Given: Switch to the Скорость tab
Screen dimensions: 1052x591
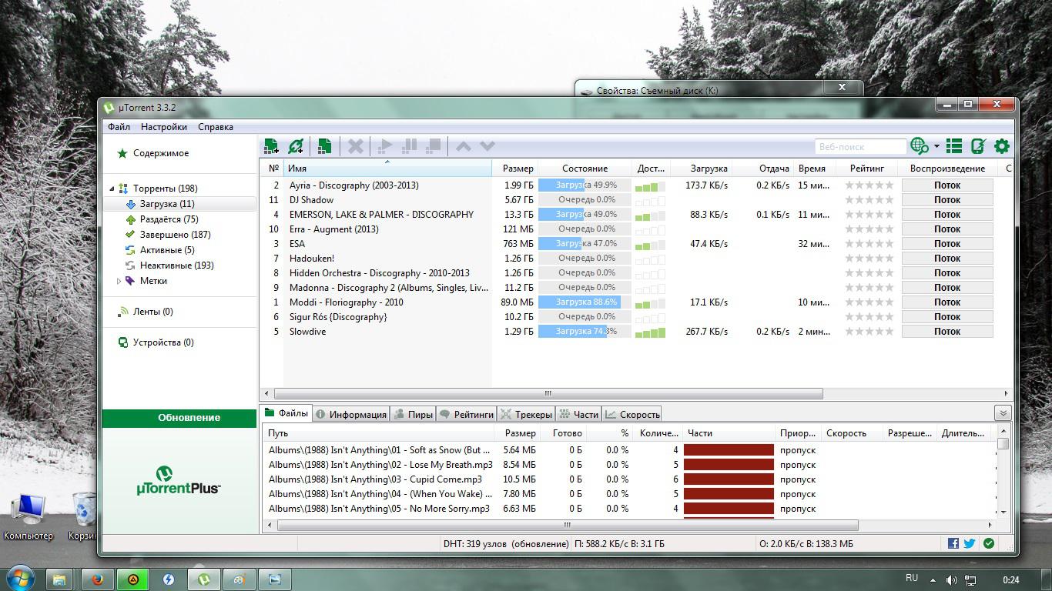Looking at the screenshot, I should point(632,414).
